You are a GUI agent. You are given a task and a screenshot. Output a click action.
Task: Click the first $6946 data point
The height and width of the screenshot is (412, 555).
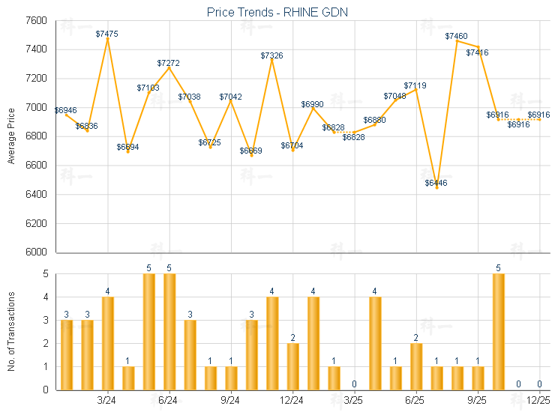67,115
